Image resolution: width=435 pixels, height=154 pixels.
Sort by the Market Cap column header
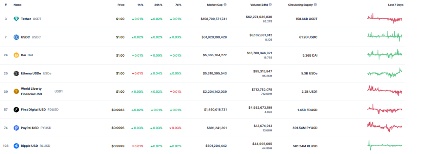(215, 5)
